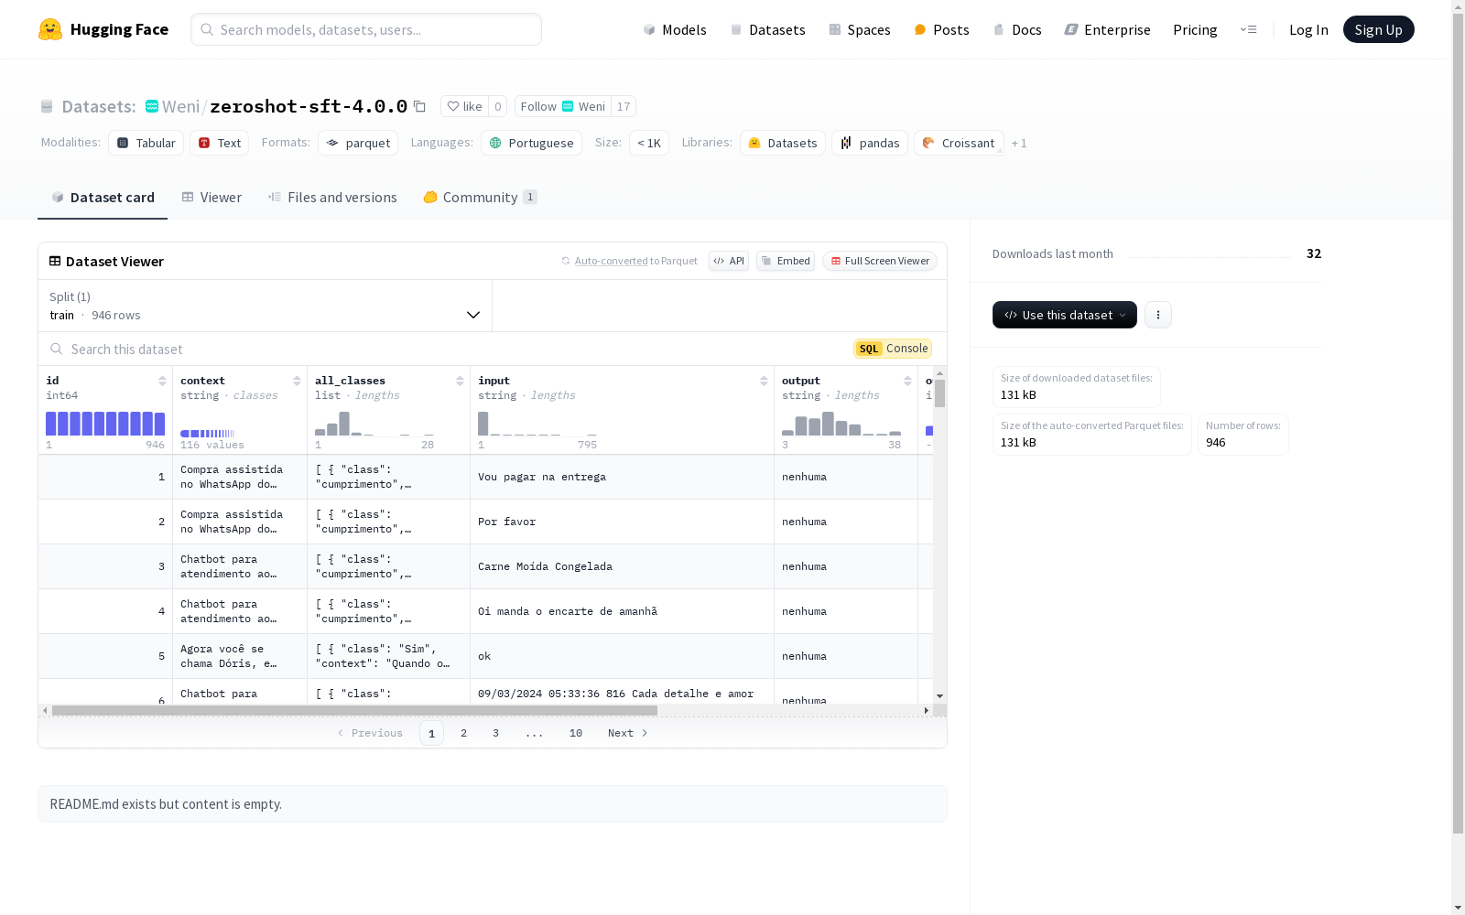Click the Datasets library tag
This screenshot has height=915, width=1465.
(783, 143)
